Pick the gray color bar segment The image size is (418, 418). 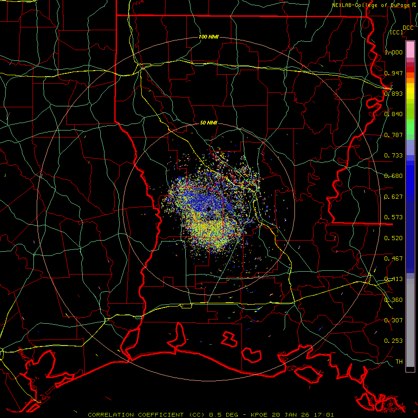point(410,323)
